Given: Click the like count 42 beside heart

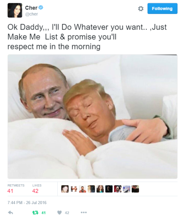Looking at the screenshot, I should [67, 212].
